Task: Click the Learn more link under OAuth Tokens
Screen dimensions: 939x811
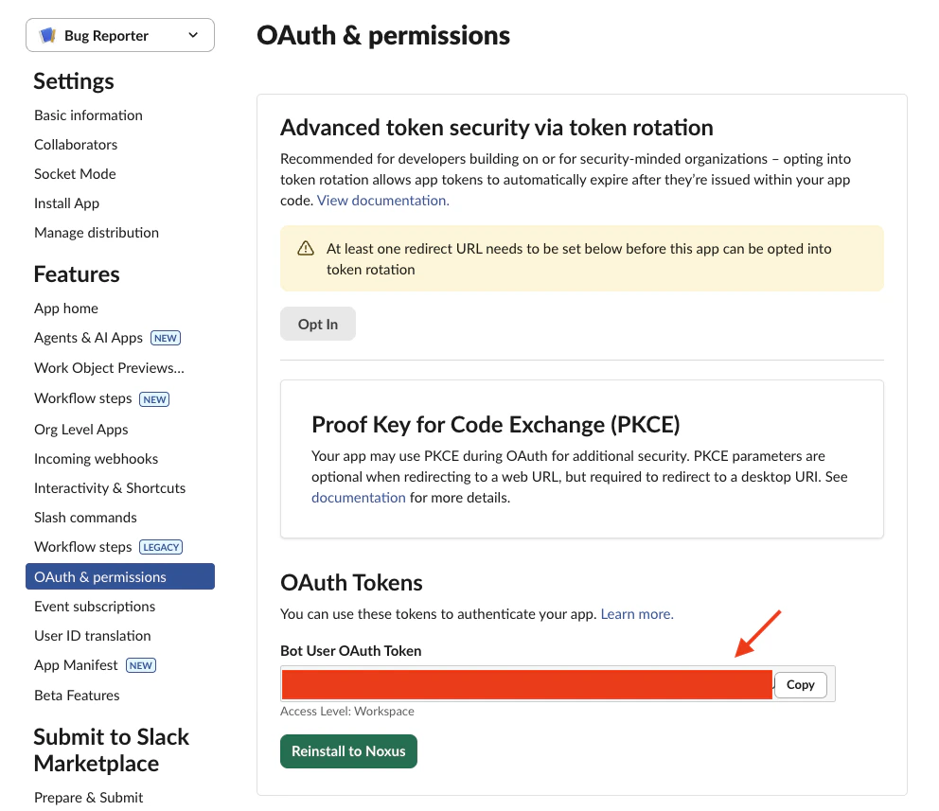Action: click(x=636, y=613)
